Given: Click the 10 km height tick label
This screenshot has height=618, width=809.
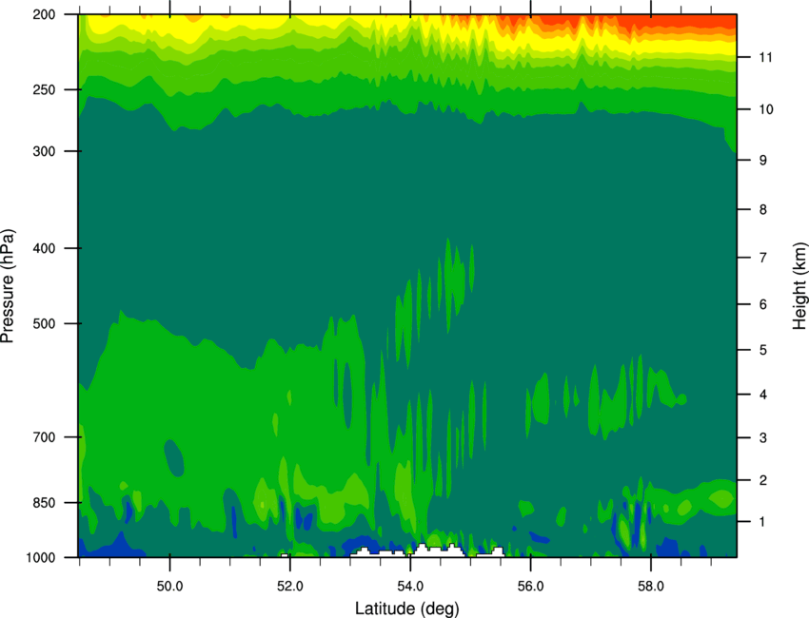Looking at the screenshot, I should pos(765,109).
